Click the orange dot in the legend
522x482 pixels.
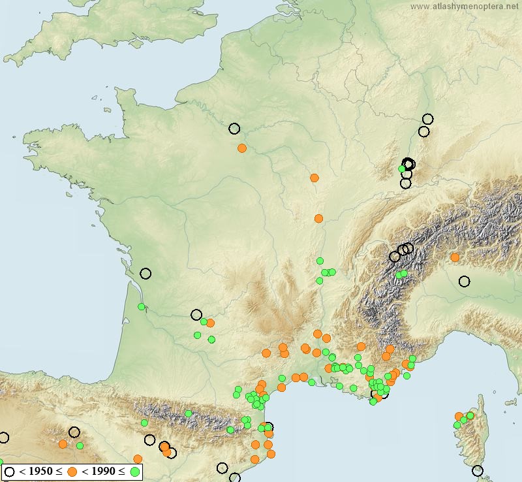pyautogui.click(x=72, y=472)
